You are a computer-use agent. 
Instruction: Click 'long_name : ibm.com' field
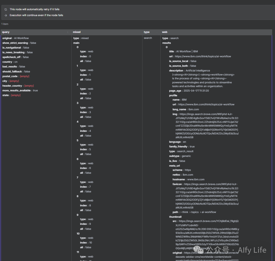point(186,109)
